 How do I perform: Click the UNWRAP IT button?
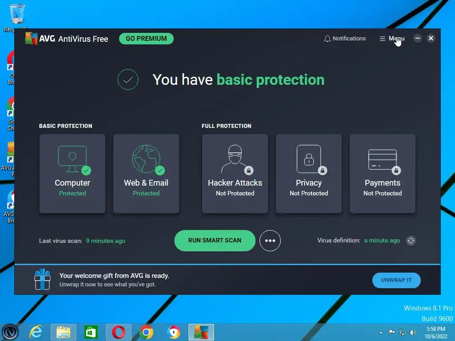[x=396, y=280]
